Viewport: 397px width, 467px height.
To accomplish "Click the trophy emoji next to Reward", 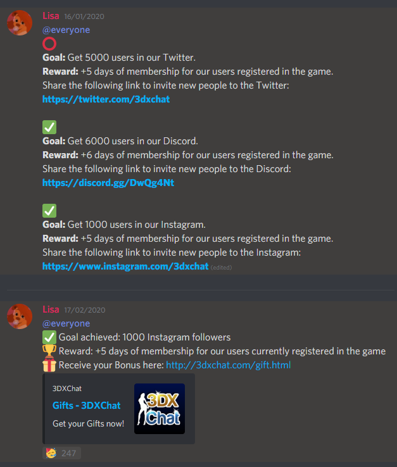I will (49, 351).
